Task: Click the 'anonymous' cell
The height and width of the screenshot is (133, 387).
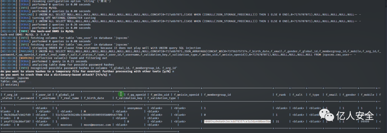Action: [x=135, y=108]
